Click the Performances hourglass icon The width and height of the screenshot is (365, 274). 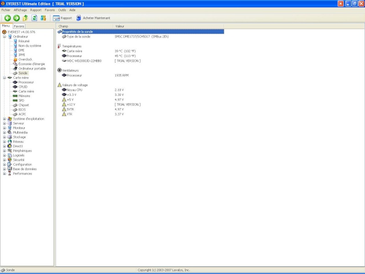[10, 174]
